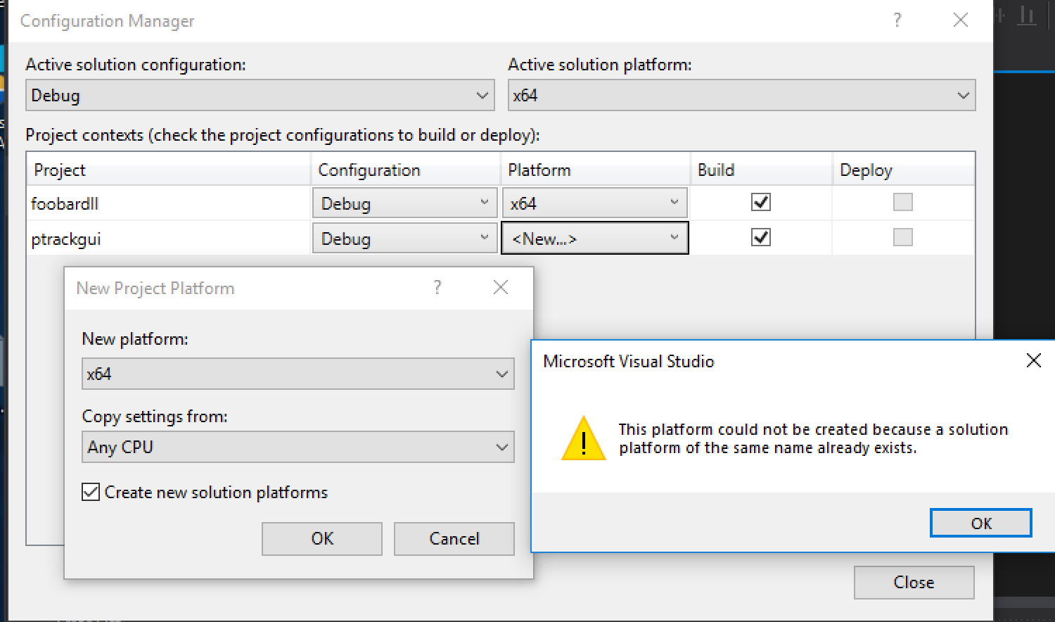Click the yellow warning triangle icon
This screenshot has width=1055, height=622.
point(584,438)
